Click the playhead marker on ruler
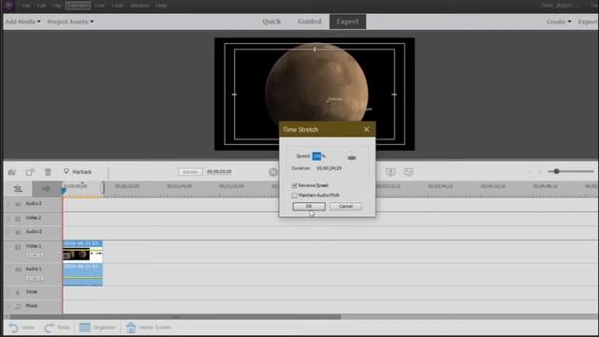The height and width of the screenshot is (337, 599). 65,190
